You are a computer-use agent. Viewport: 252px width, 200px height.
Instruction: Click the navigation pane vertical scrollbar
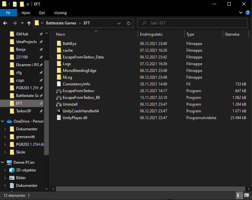[46, 108]
